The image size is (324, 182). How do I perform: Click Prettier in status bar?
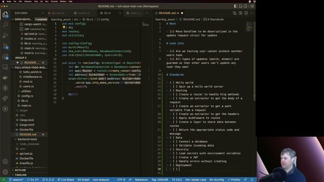coord(234,180)
